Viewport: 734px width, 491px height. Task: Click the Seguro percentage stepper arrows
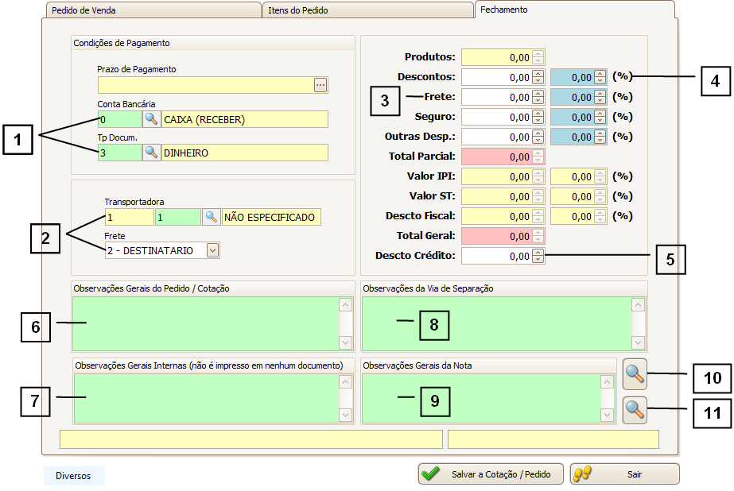point(600,117)
